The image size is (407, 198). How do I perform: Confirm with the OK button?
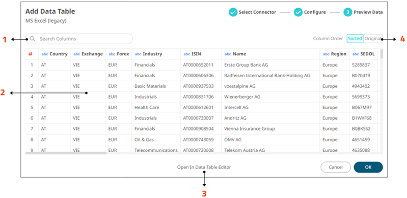368,167
